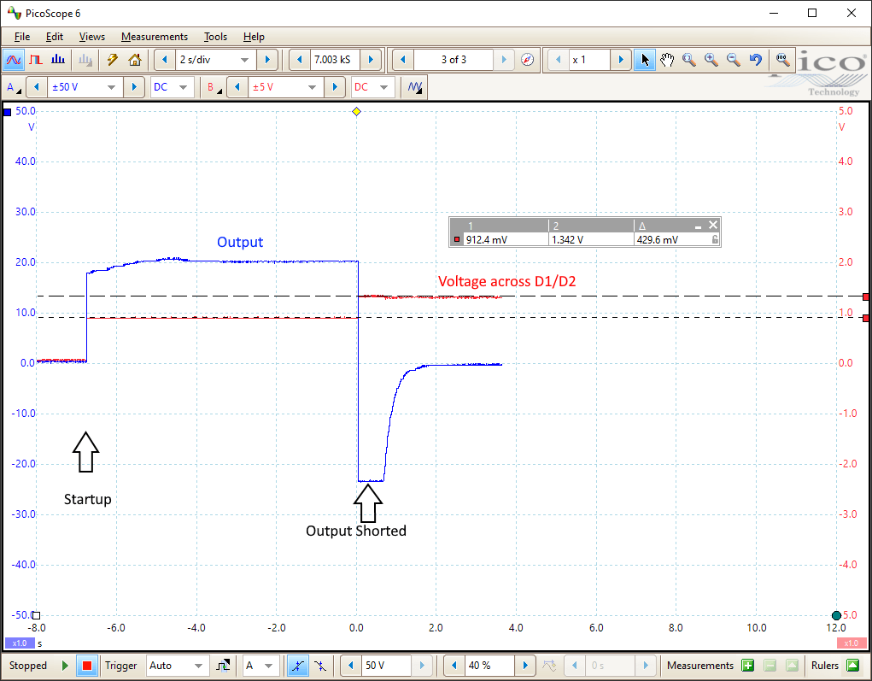Open Channel B ±5 V range dropdown
Screen dimensions: 872x681
[x=312, y=87]
